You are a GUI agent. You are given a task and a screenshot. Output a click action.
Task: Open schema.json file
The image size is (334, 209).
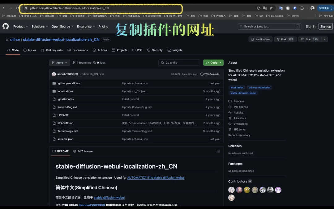tap(65, 139)
